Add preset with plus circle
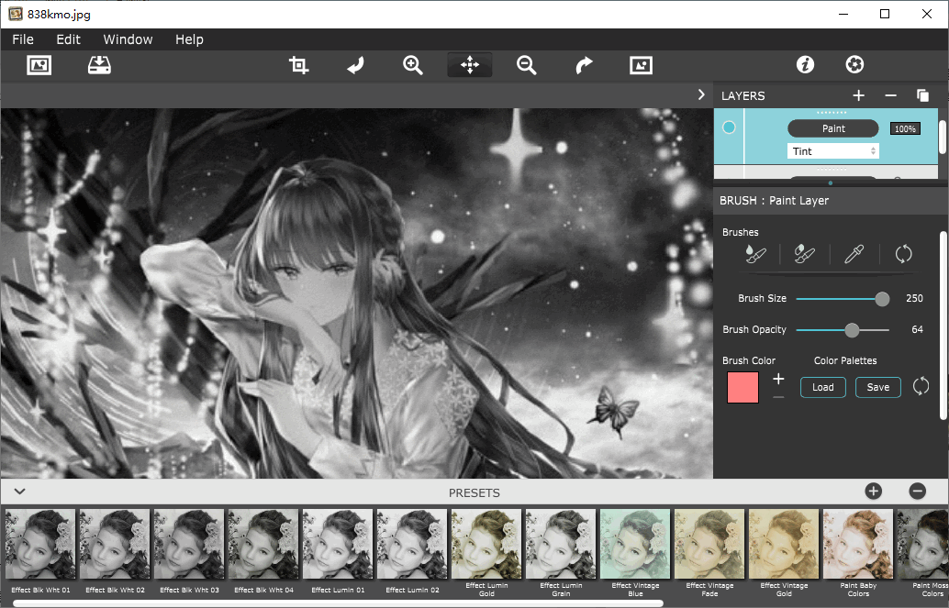Image resolution: width=949 pixels, height=608 pixels. 873,492
